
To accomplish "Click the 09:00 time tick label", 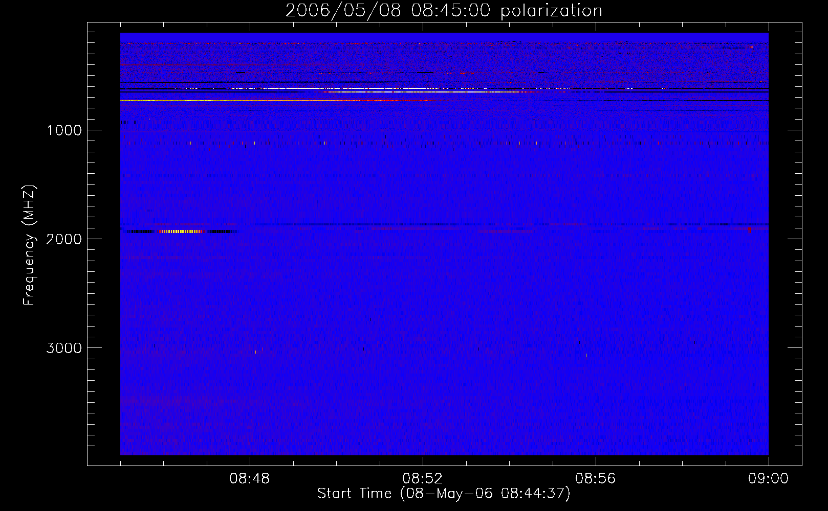I will coord(769,479).
